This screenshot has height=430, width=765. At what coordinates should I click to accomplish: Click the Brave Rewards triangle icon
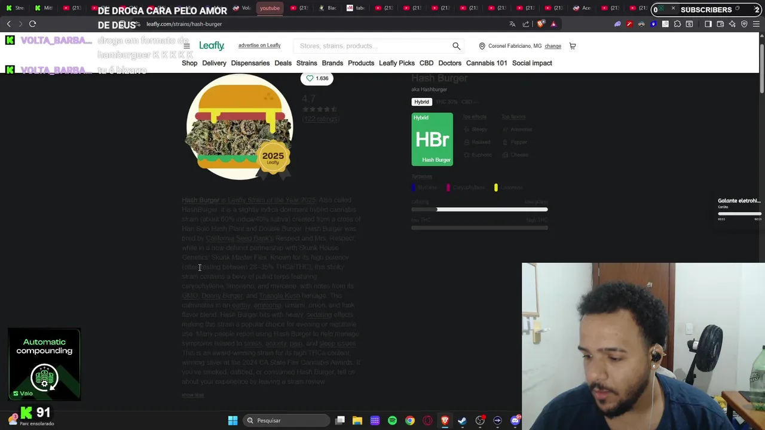tap(553, 24)
